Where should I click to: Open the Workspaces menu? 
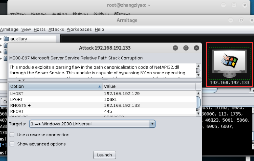pos(79,30)
